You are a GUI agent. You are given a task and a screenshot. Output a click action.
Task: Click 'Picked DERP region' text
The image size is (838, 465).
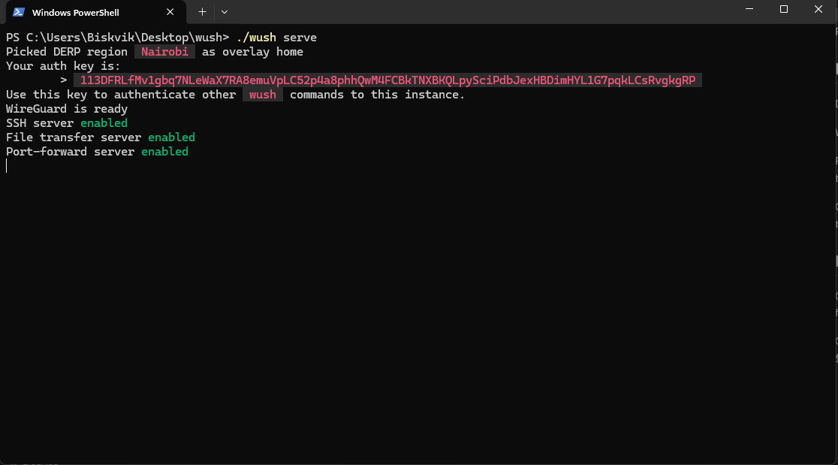(x=67, y=52)
